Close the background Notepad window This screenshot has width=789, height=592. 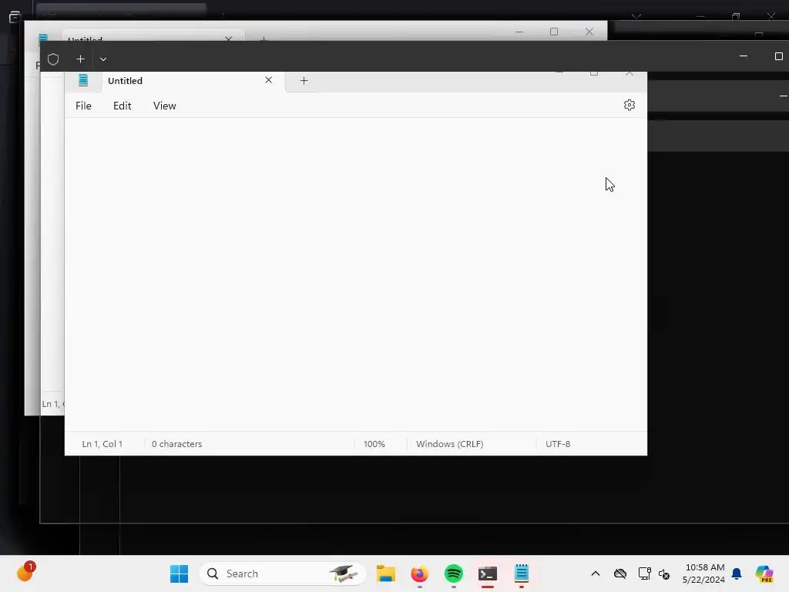coord(589,32)
